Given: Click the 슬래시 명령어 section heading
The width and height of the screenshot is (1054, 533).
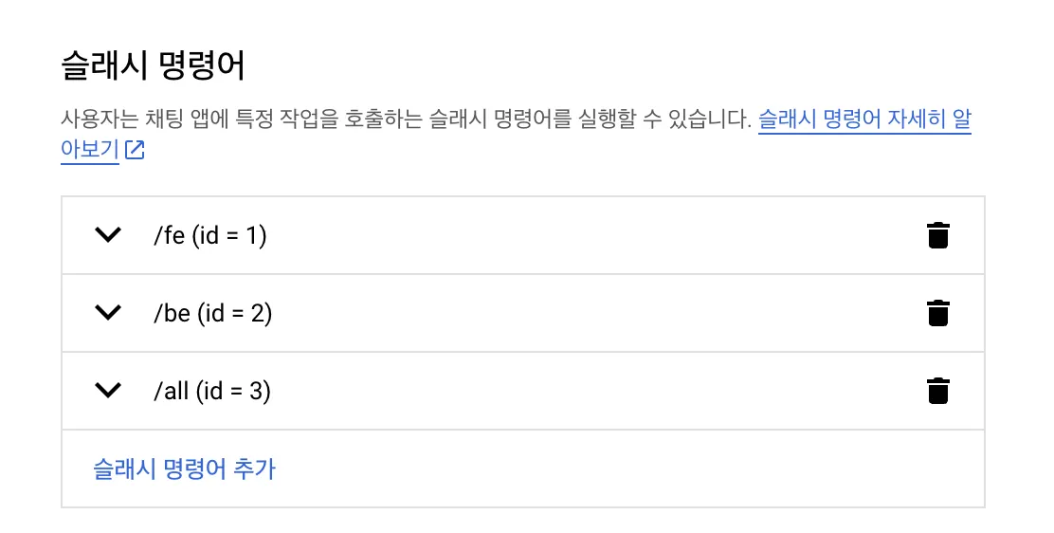Looking at the screenshot, I should (x=153, y=67).
